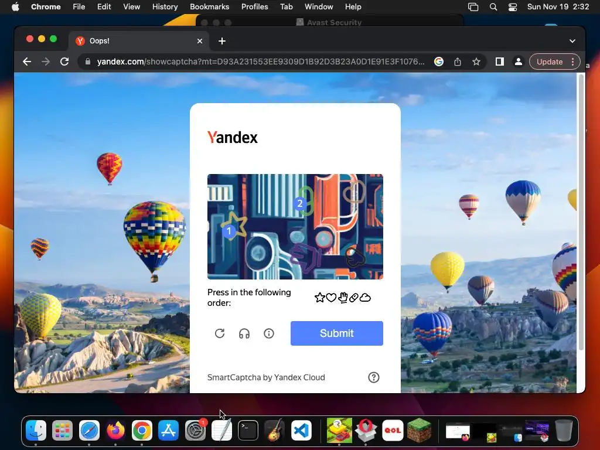Open the Profiles menu
Screen dimensions: 600x450
pos(254,7)
